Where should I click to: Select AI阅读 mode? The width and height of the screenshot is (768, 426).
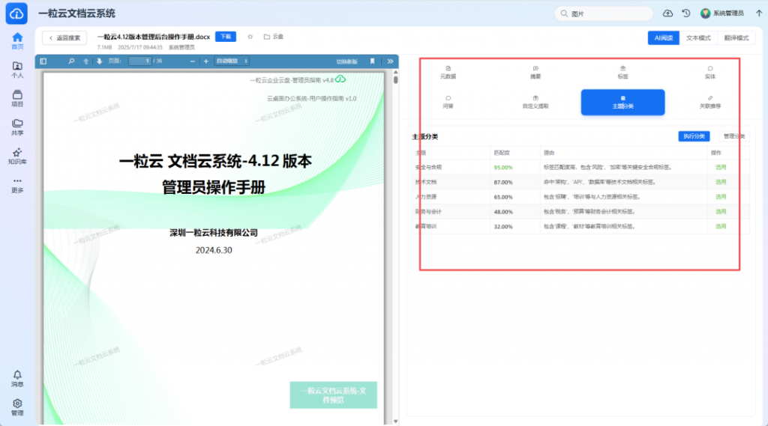[x=664, y=37]
